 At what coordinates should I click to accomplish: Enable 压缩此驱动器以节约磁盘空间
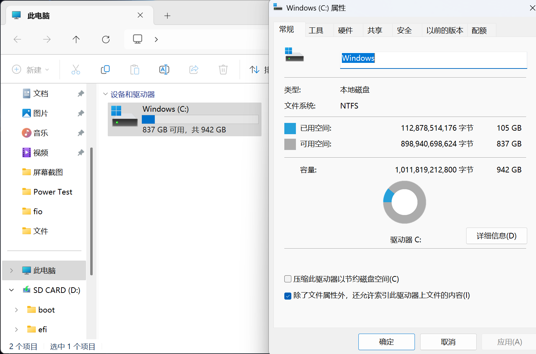click(x=287, y=278)
